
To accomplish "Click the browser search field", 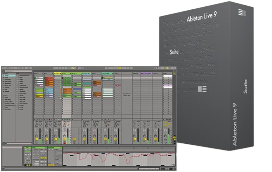I will point(18,71).
